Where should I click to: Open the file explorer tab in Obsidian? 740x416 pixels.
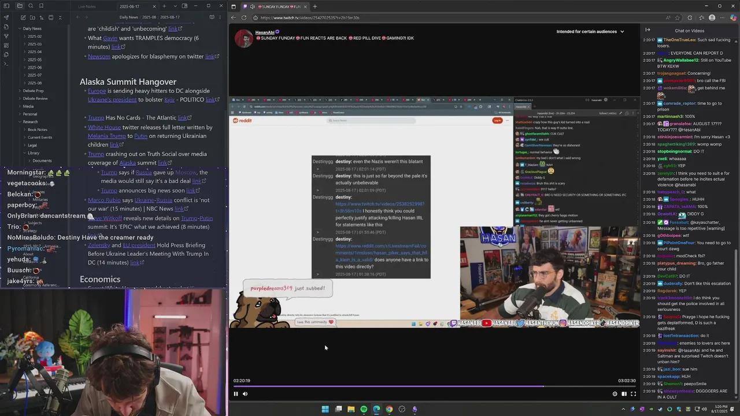(19, 6)
